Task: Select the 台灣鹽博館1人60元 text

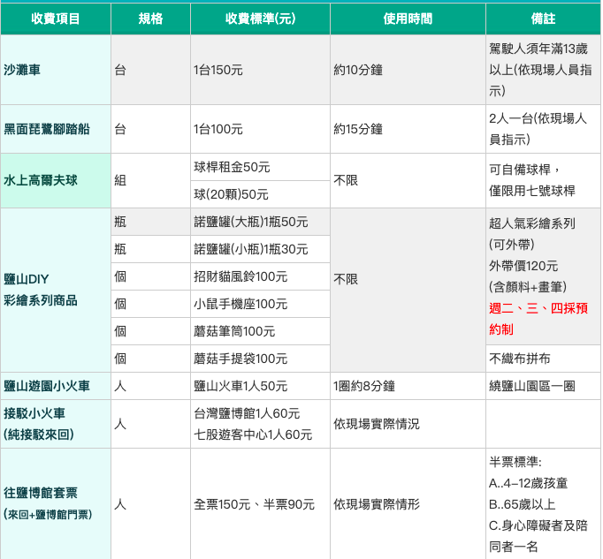Action: coord(247,413)
